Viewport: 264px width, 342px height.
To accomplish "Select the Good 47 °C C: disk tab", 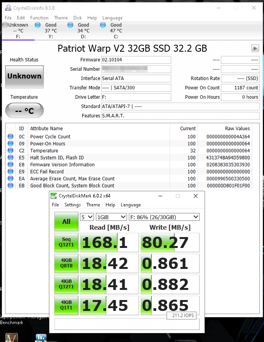I will [x=116, y=31].
